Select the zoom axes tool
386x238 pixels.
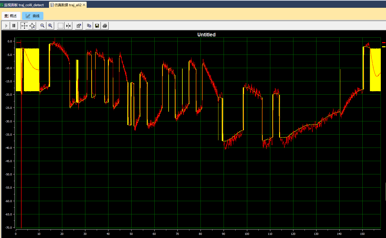pos(32,26)
